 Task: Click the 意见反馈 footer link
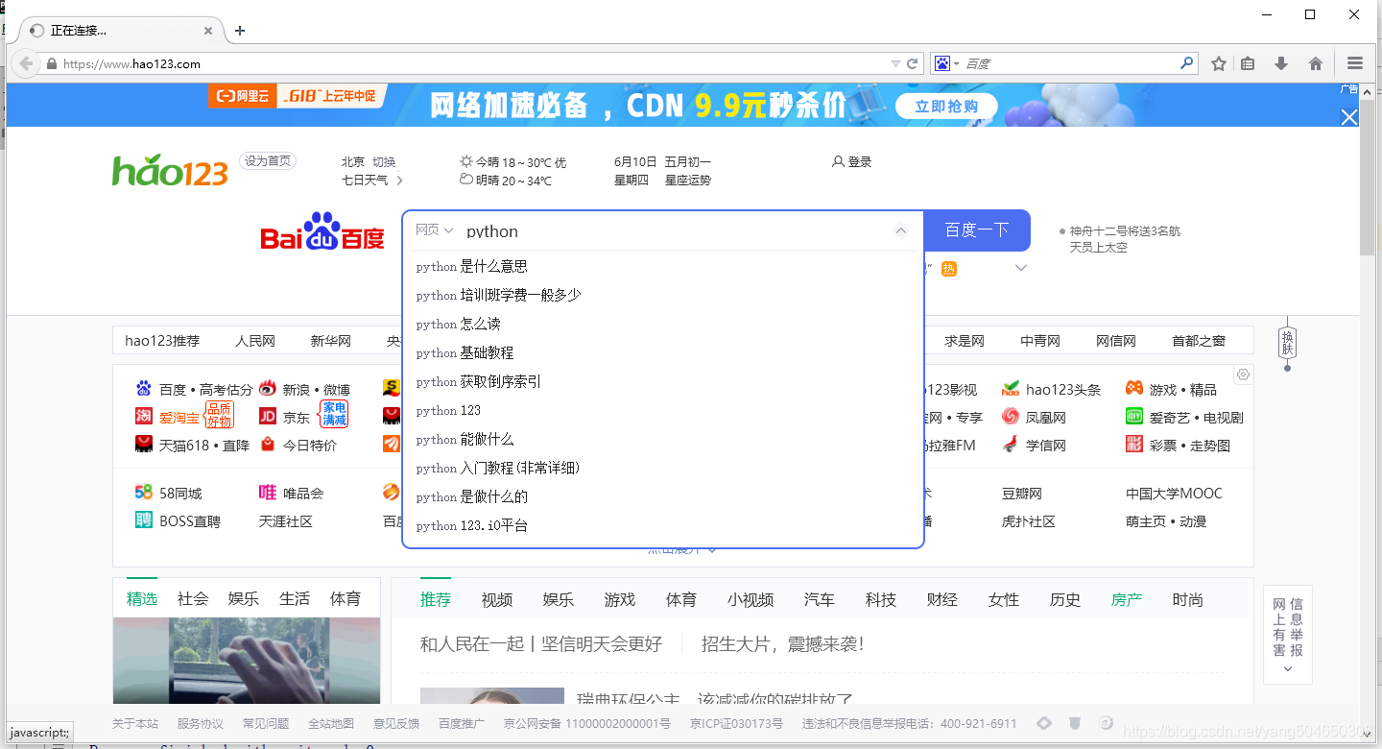(396, 723)
